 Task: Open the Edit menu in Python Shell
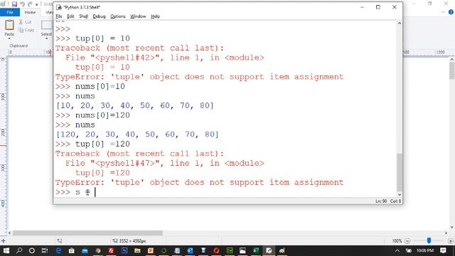[70, 16]
